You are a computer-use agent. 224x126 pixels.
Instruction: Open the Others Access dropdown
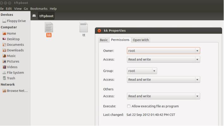pos(163,96)
